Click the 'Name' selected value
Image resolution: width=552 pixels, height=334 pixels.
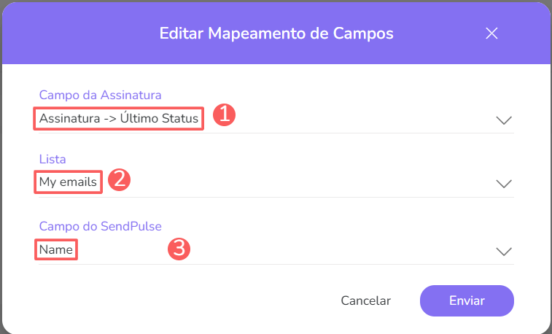pyautogui.click(x=56, y=250)
